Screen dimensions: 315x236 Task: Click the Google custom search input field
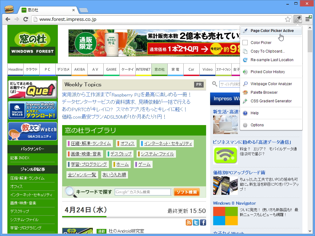[143, 192]
